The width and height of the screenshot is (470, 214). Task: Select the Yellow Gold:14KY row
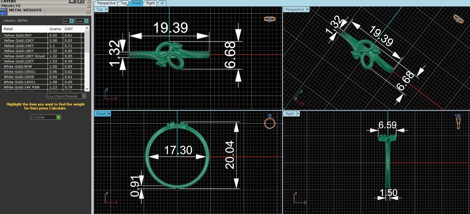coord(43,46)
